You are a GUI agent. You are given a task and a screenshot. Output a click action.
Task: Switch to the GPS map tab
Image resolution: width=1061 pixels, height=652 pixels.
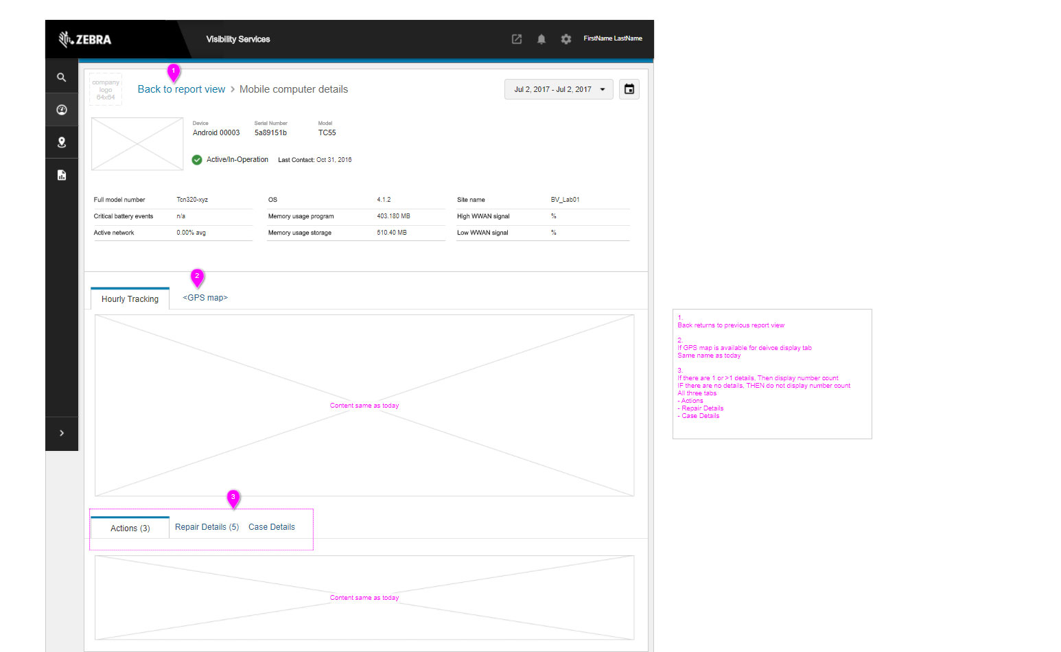(x=205, y=298)
